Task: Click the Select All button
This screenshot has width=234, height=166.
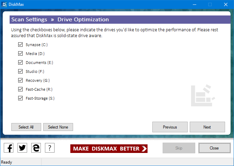Action: pyautogui.click(x=26, y=127)
